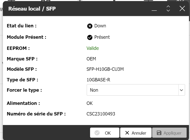Image resolution: width=190 pixels, height=140 pixels.
Task: Click the Réseau local / SFP title
Action: tap(32, 9)
